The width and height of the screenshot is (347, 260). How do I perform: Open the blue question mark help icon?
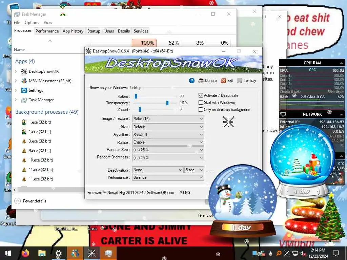pyautogui.click(x=192, y=81)
